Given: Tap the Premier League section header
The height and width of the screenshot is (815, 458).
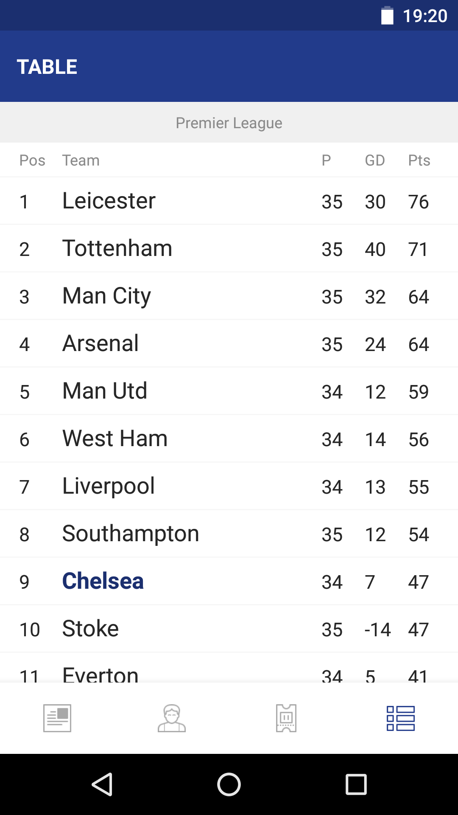Looking at the screenshot, I should 229,123.
